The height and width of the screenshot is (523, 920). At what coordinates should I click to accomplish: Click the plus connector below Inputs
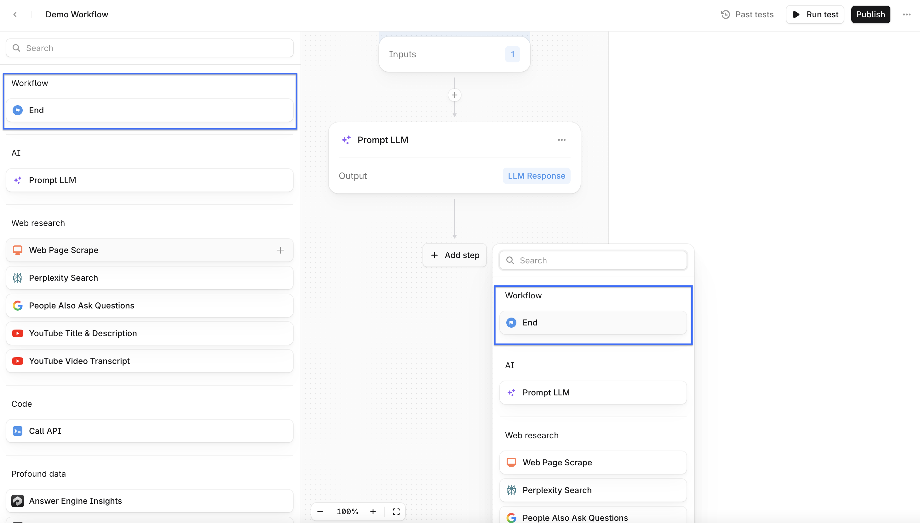tap(454, 95)
